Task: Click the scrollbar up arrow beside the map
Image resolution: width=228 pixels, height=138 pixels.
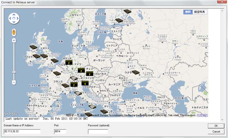Action: pyautogui.click(x=222, y=10)
